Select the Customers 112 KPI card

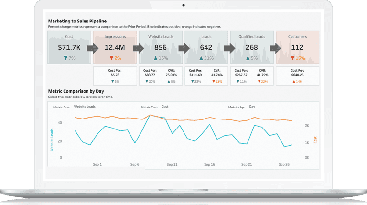click(x=297, y=47)
